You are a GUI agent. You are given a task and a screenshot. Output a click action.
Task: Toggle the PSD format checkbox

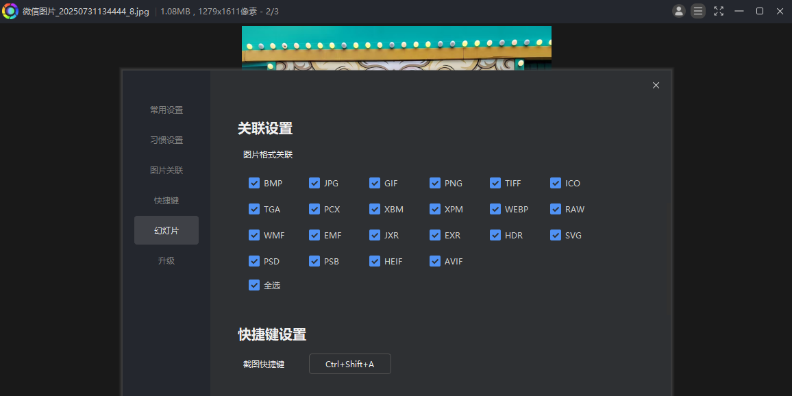click(254, 261)
